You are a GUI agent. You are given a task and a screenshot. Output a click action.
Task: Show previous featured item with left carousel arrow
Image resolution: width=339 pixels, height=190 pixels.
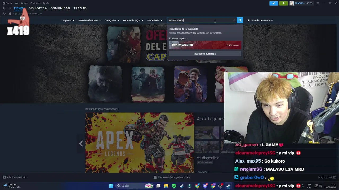point(81,143)
